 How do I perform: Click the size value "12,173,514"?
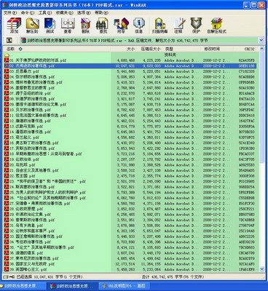coord(125,264)
